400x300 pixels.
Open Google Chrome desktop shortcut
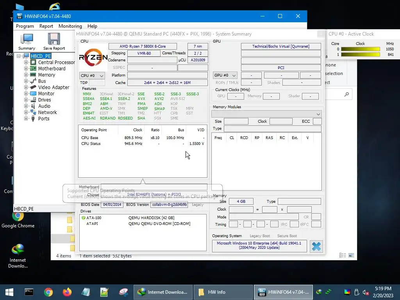tap(18, 220)
